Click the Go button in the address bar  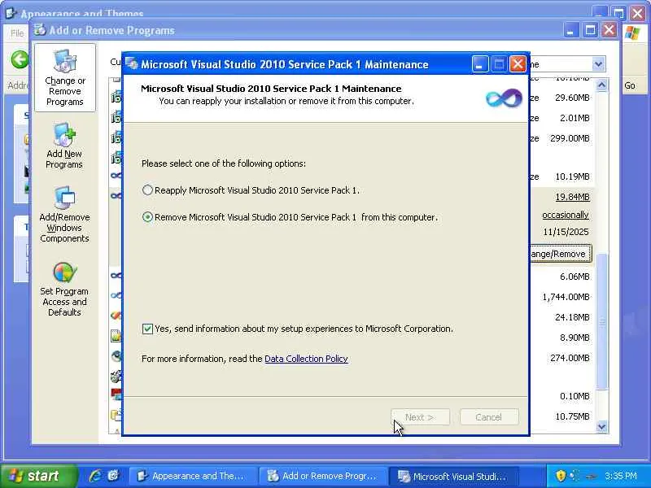tap(630, 85)
